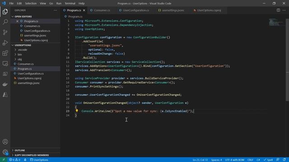This screenshot has height=162, width=289.
Task: Open the Selection menu
Action: [x=31, y=3]
